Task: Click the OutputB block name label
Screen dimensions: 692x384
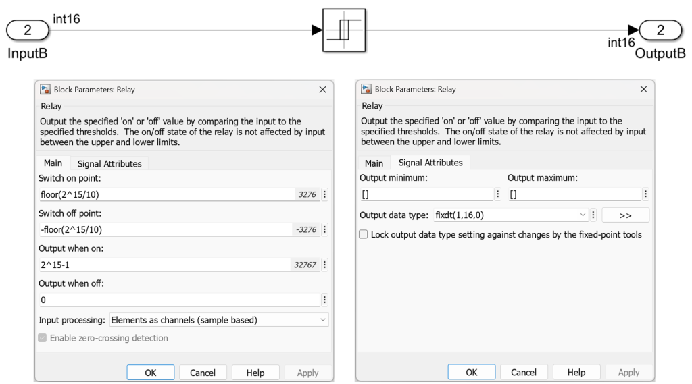Action: pyautogui.click(x=660, y=53)
